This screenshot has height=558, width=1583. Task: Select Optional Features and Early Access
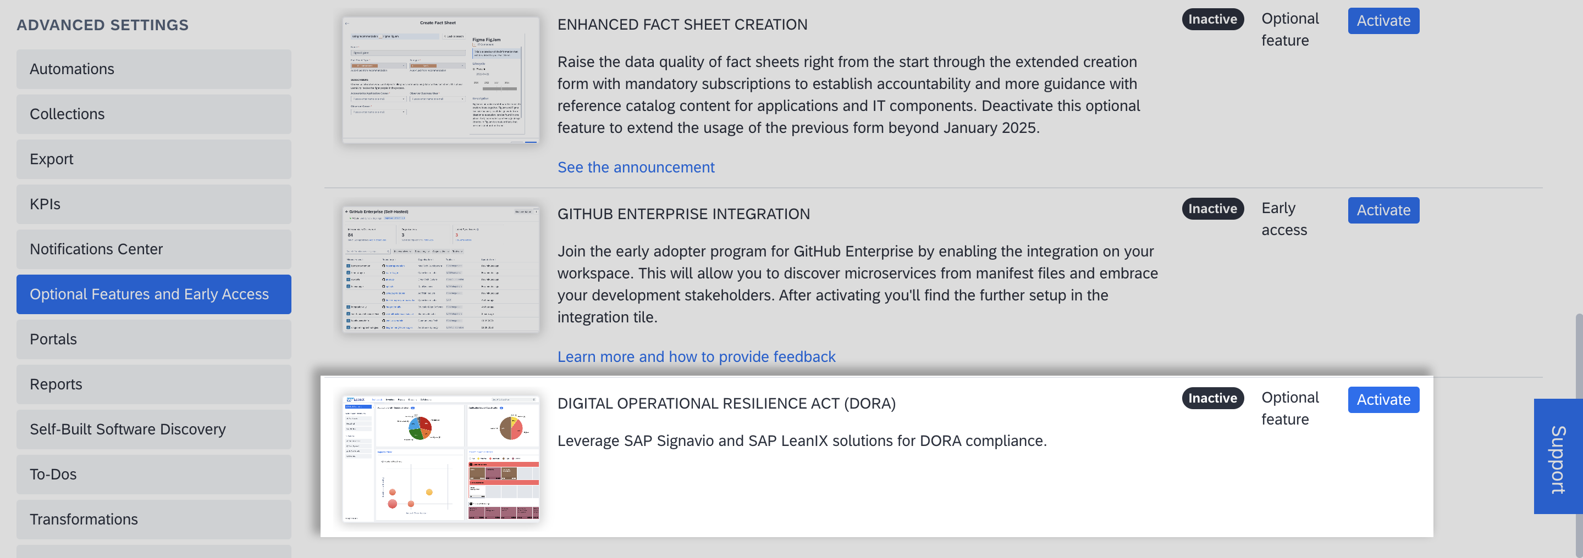(x=153, y=294)
